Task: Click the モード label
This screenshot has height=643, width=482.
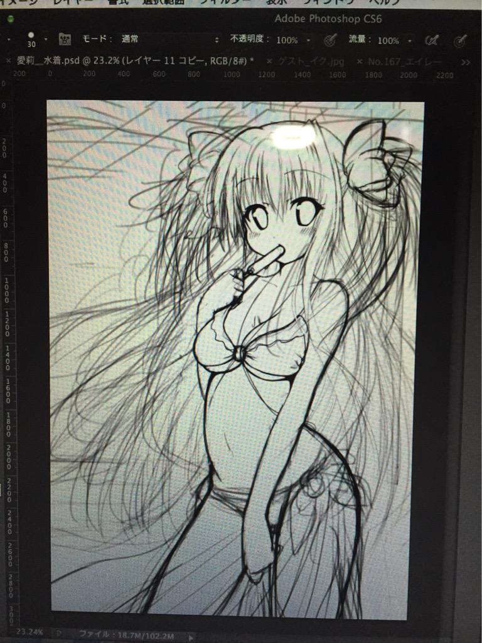Action: click(x=97, y=38)
